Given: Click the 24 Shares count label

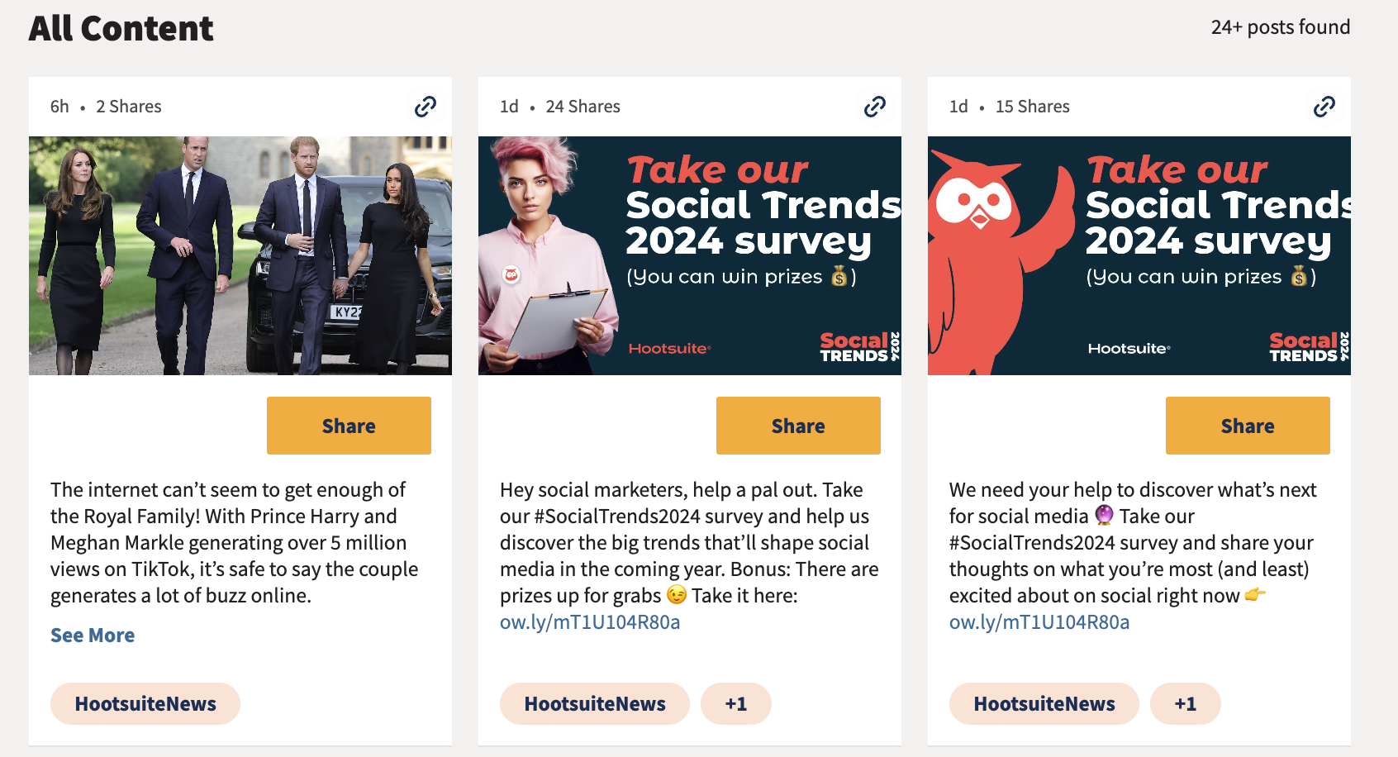Looking at the screenshot, I should 583,107.
